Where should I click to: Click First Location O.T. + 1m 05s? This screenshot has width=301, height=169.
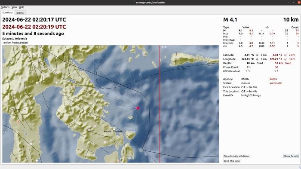(249, 87)
